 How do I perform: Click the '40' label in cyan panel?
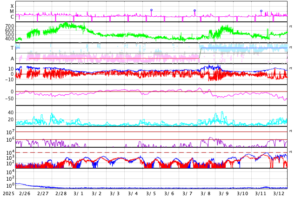click(11, 113)
